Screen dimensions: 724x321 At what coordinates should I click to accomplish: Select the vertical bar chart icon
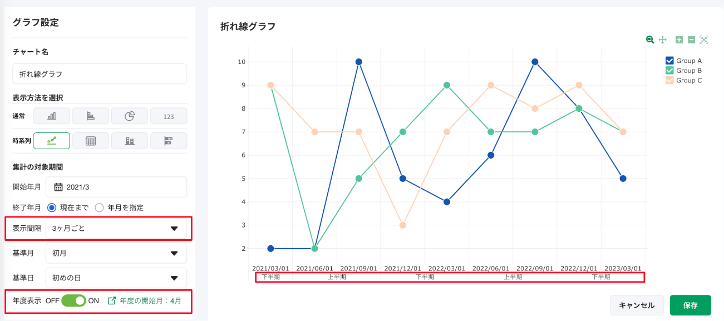(x=52, y=116)
